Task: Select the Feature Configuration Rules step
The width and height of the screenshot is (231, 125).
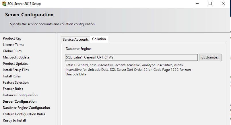Action: pyautogui.click(x=24, y=114)
